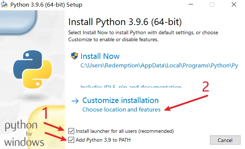This screenshot has width=245, height=149.
Task: Click the python for windows branding text
Action: (24, 134)
